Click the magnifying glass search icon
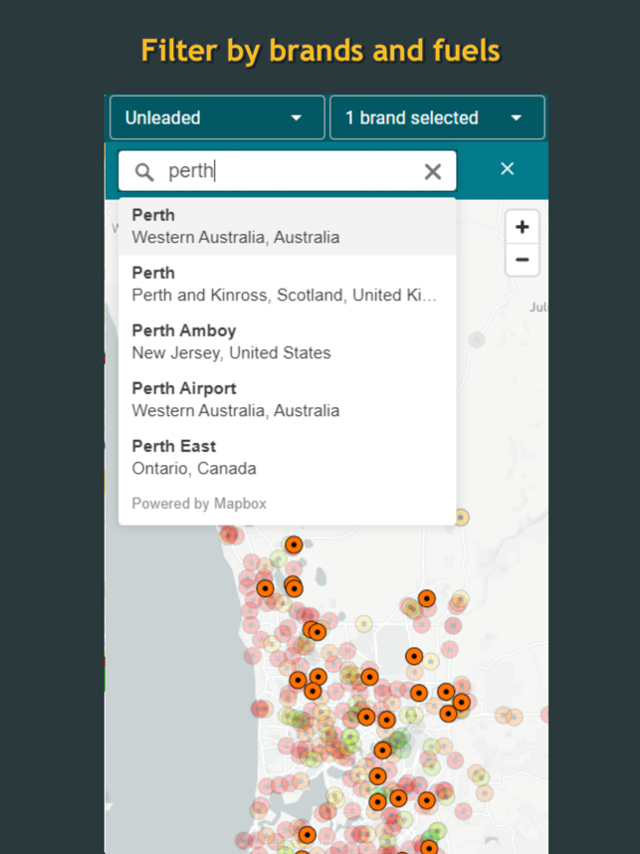The width and height of the screenshot is (640, 854). [144, 172]
